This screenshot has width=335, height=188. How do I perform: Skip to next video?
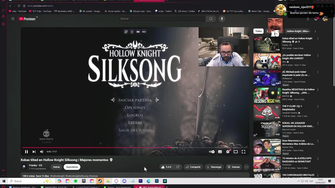(34, 152)
